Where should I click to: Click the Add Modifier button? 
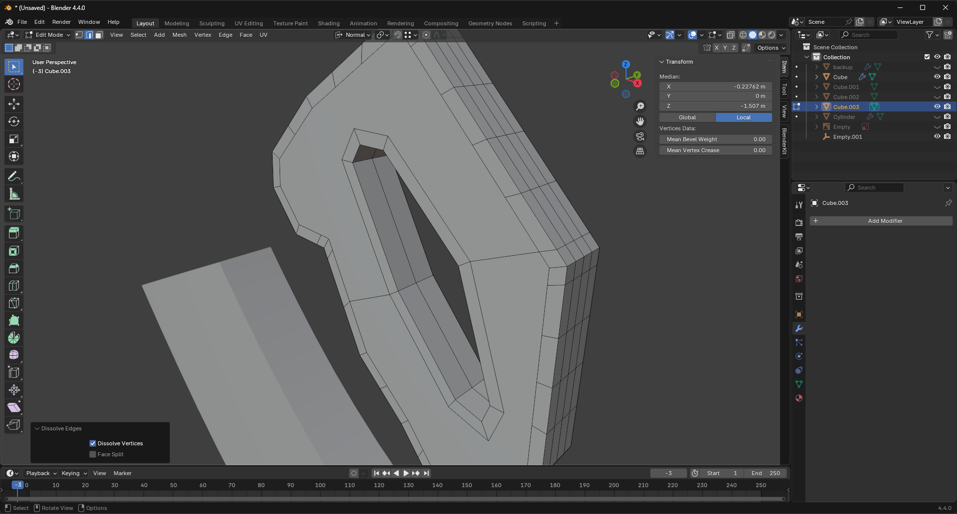[881, 221]
